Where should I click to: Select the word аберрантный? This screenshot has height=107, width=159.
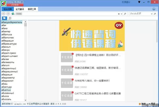tap(9, 69)
